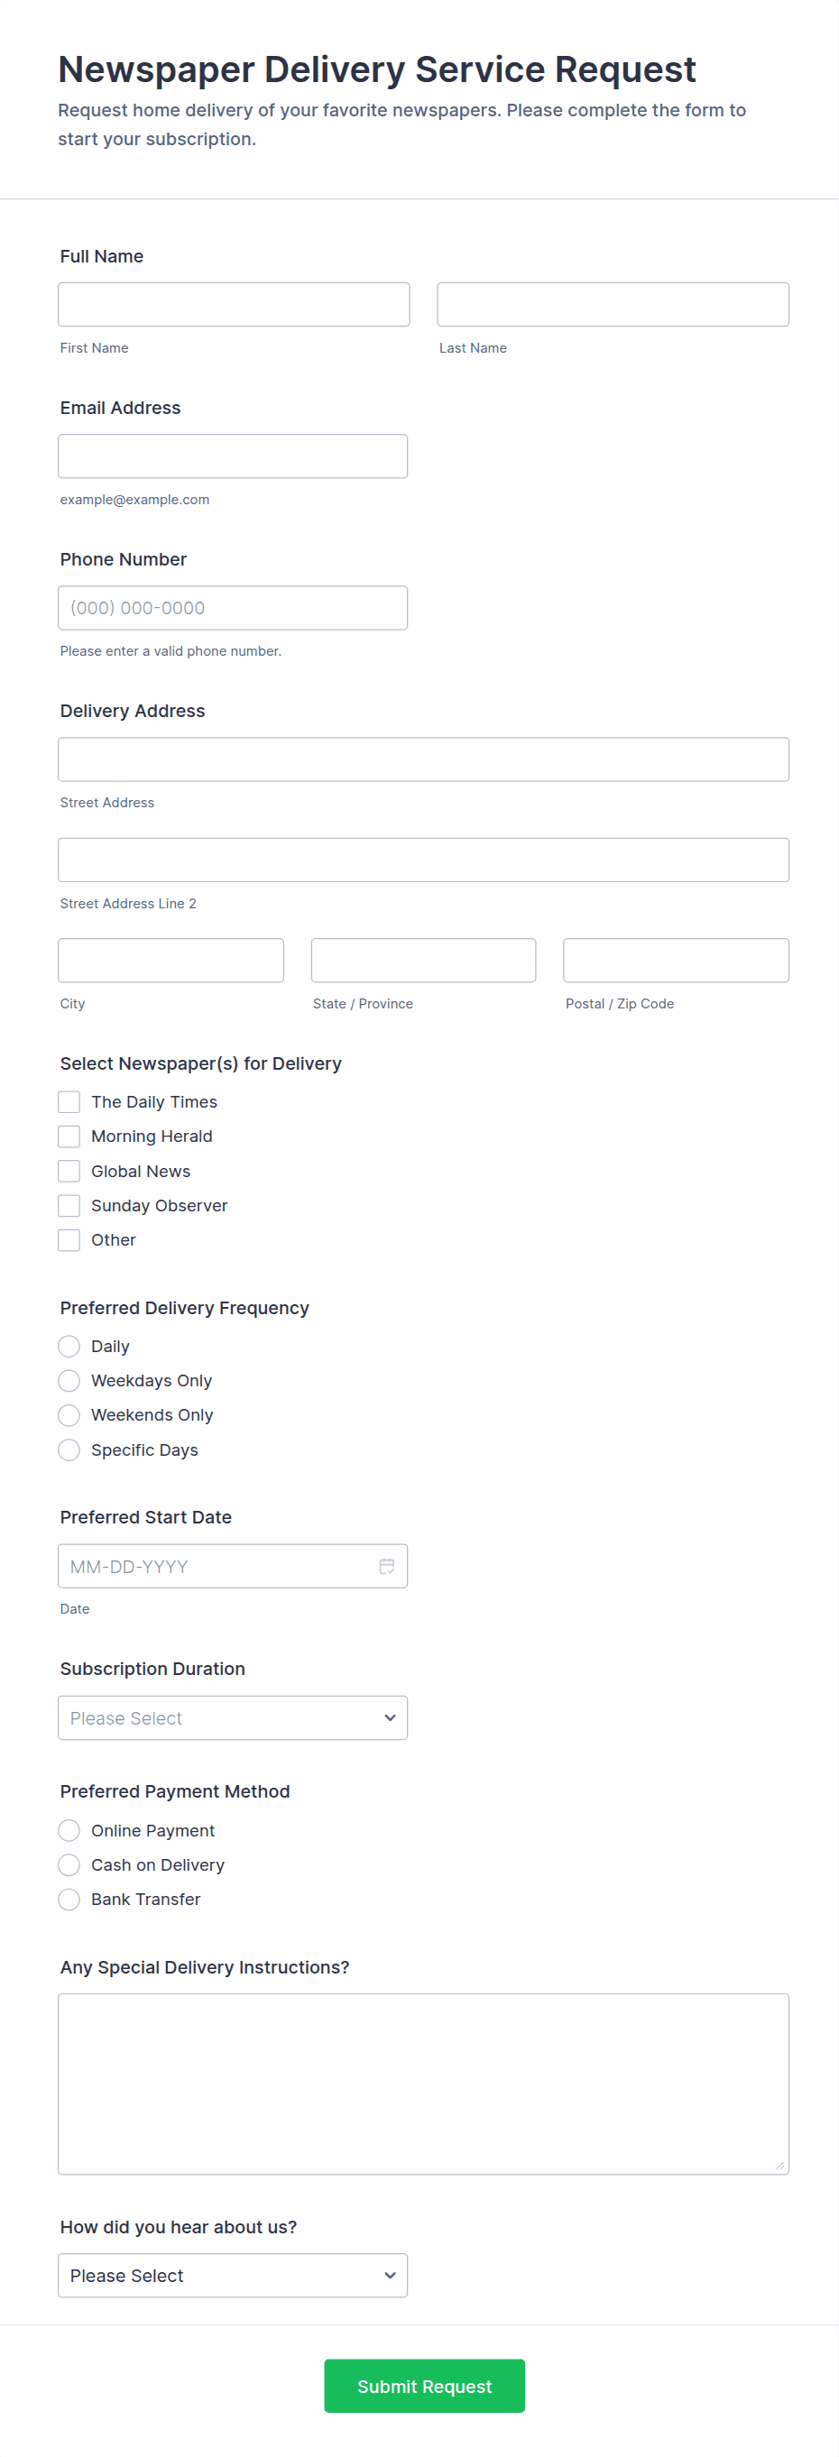Click the textarea resize handle
The width and height of the screenshot is (839, 2457).
(x=779, y=2165)
